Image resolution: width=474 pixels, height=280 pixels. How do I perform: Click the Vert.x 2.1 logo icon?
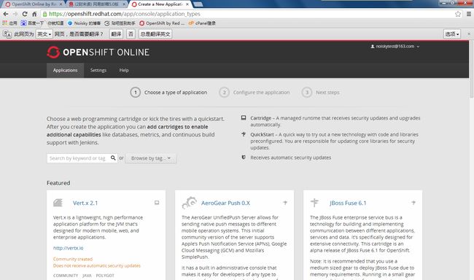pyautogui.click(x=58, y=203)
